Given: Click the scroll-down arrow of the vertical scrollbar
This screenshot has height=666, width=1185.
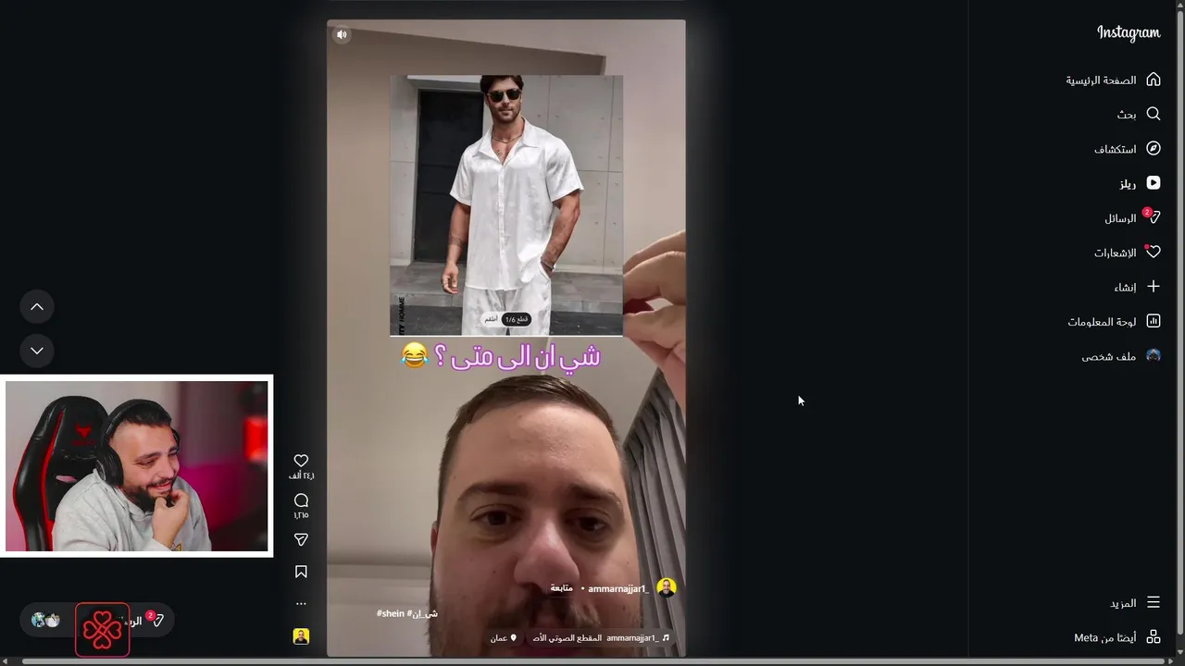Looking at the screenshot, I should (1179, 653).
